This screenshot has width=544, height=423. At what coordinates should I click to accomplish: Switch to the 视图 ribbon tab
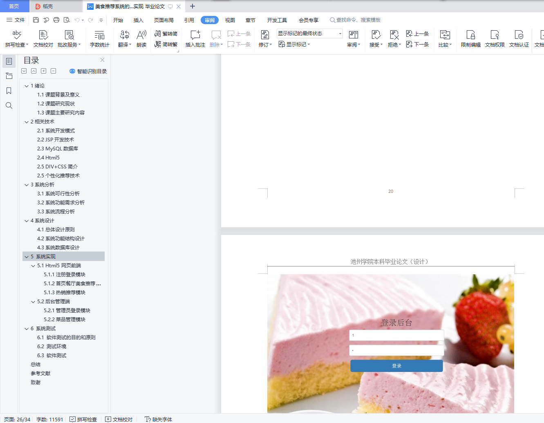[x=230, y=20]
